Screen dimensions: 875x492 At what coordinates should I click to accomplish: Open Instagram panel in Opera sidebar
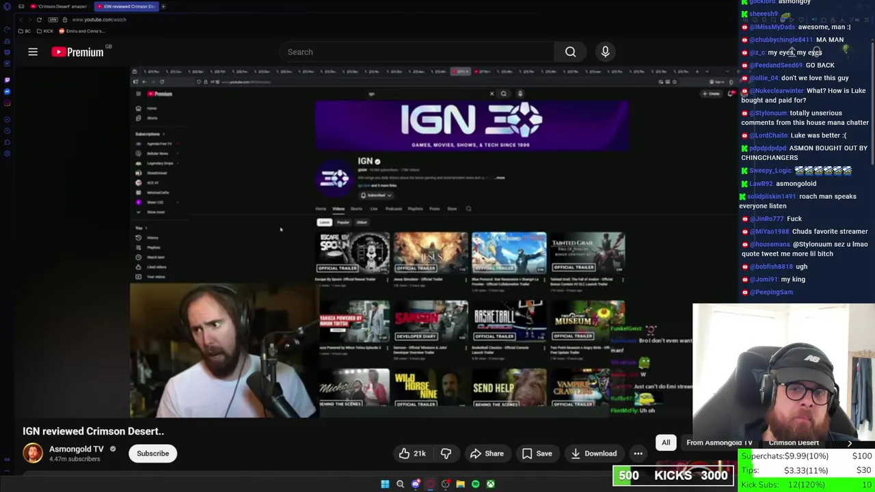7,103
